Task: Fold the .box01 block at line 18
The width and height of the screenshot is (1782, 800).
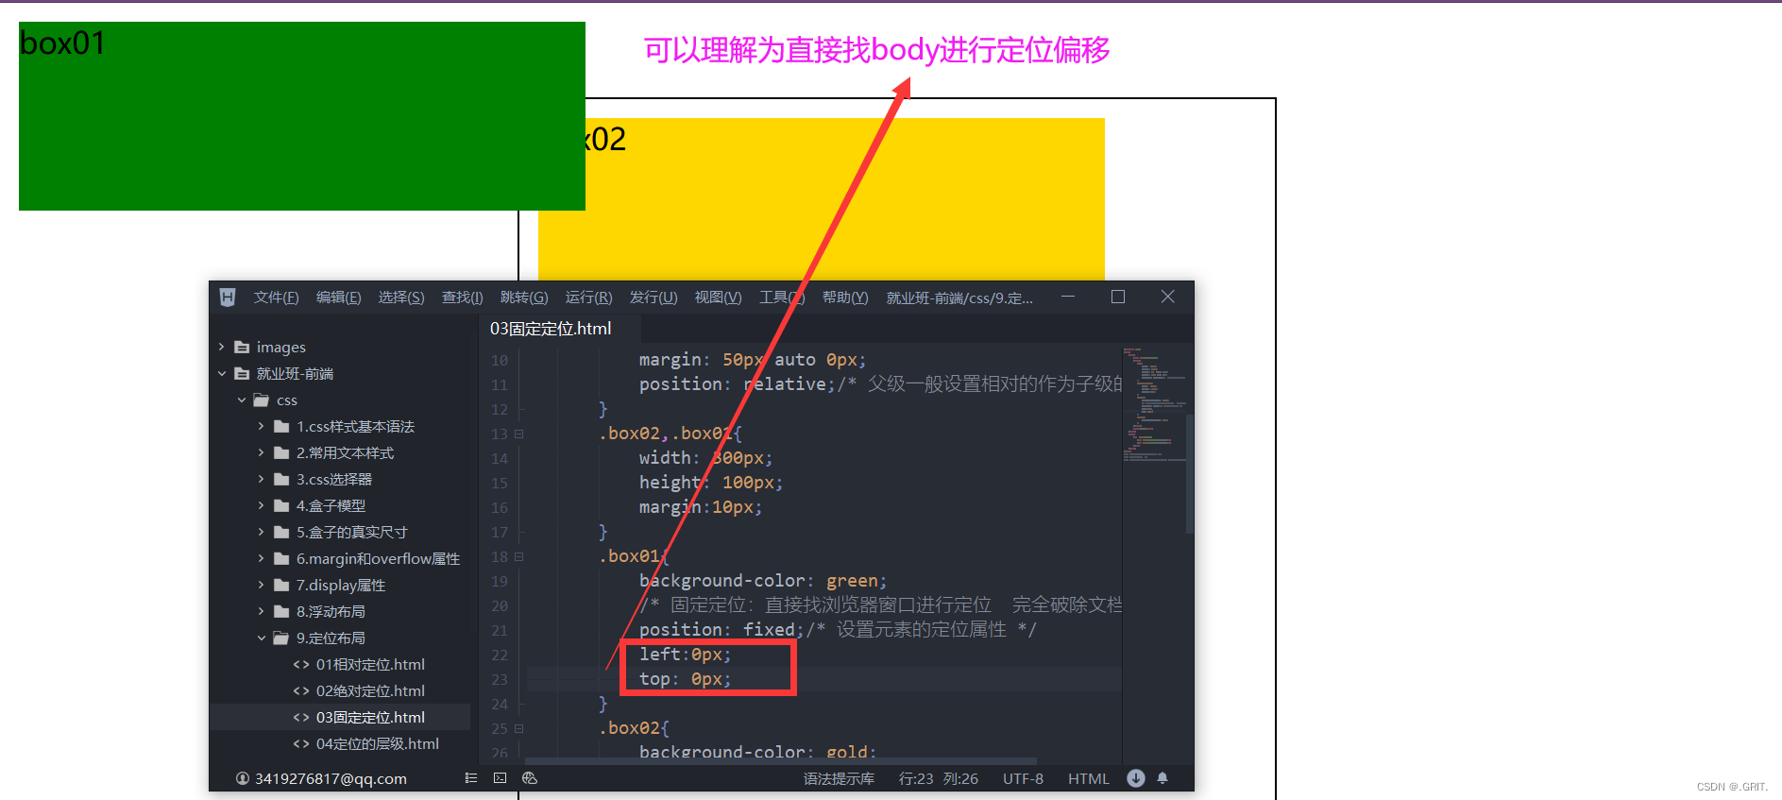Action: coord(518,557)
